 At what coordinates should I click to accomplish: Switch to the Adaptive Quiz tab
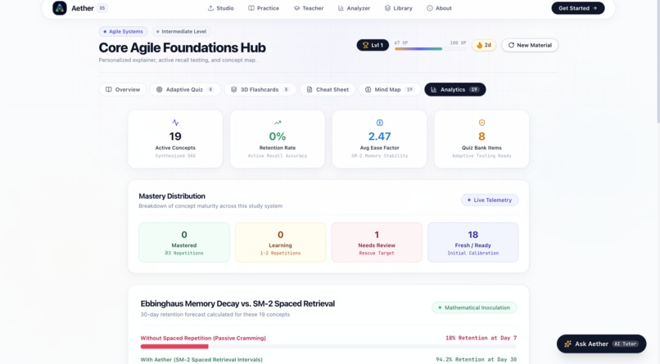coord(185,89)
